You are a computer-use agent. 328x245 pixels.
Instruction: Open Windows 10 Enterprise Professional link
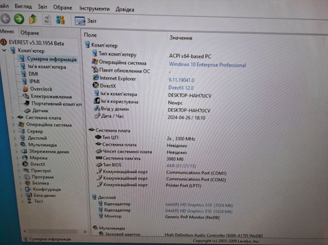coord(207,65)
